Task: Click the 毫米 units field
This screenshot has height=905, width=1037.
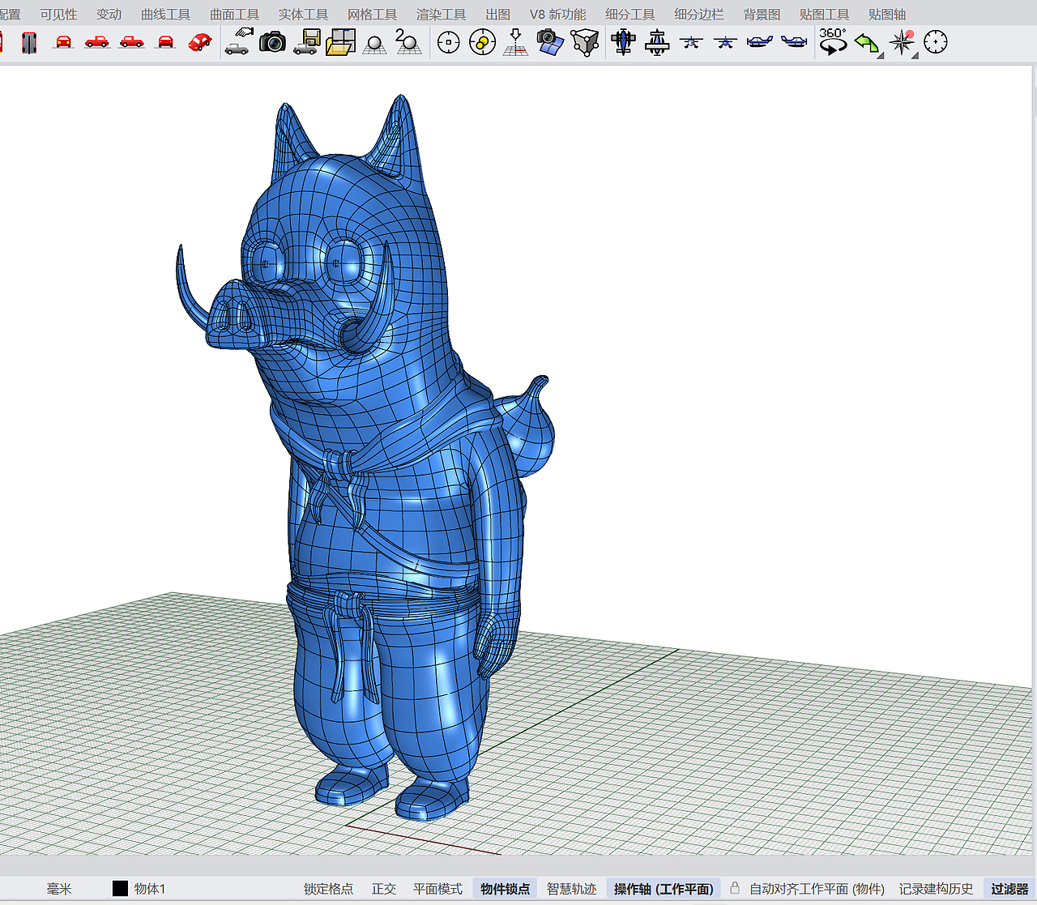Action: pos(59,889)
